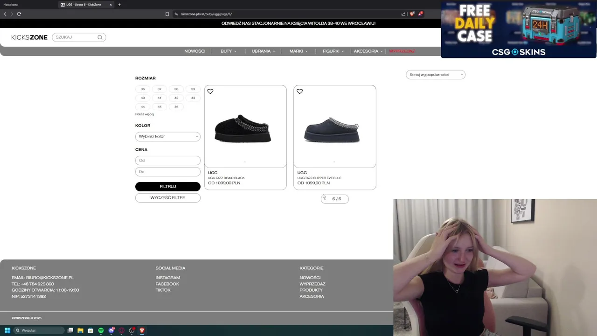Viewport: 597px width, 336px height.
Task: Open Task View in taskbar
Action: tap(70, 330)
